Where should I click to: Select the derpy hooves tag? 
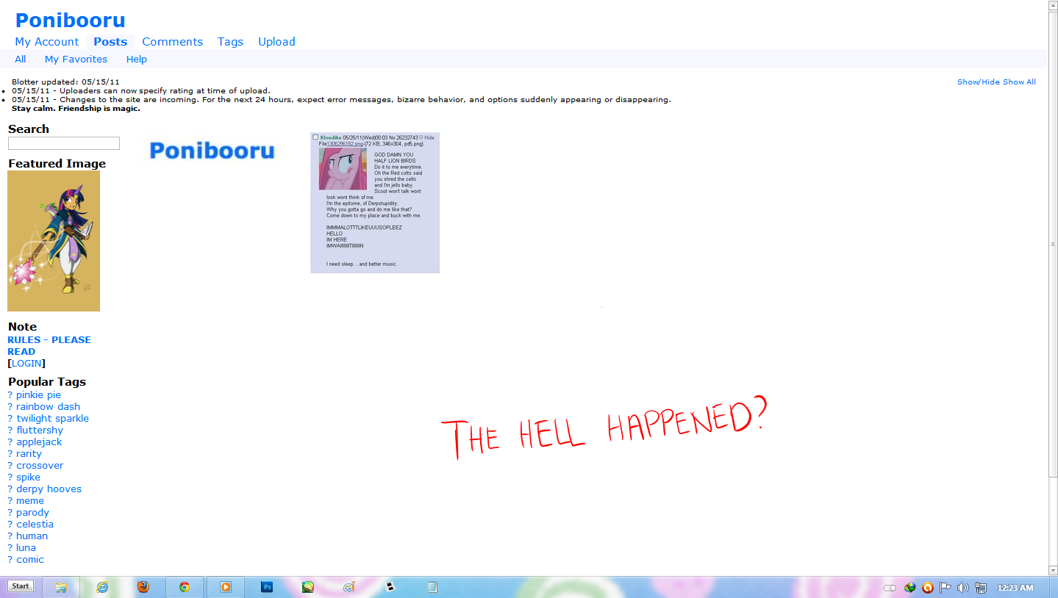(49, 489)
